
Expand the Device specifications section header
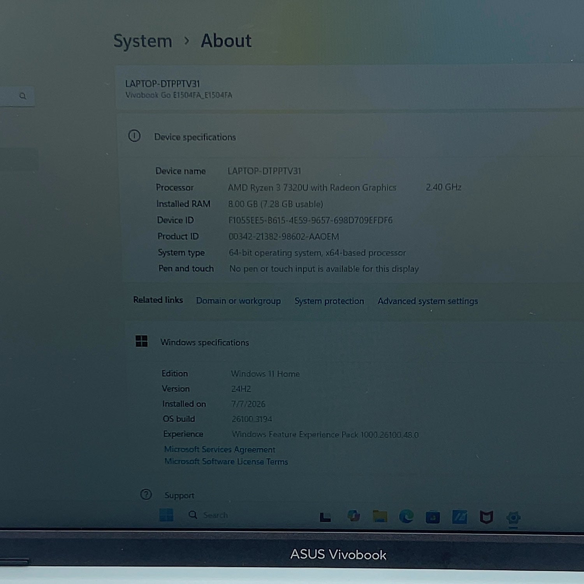350,136
